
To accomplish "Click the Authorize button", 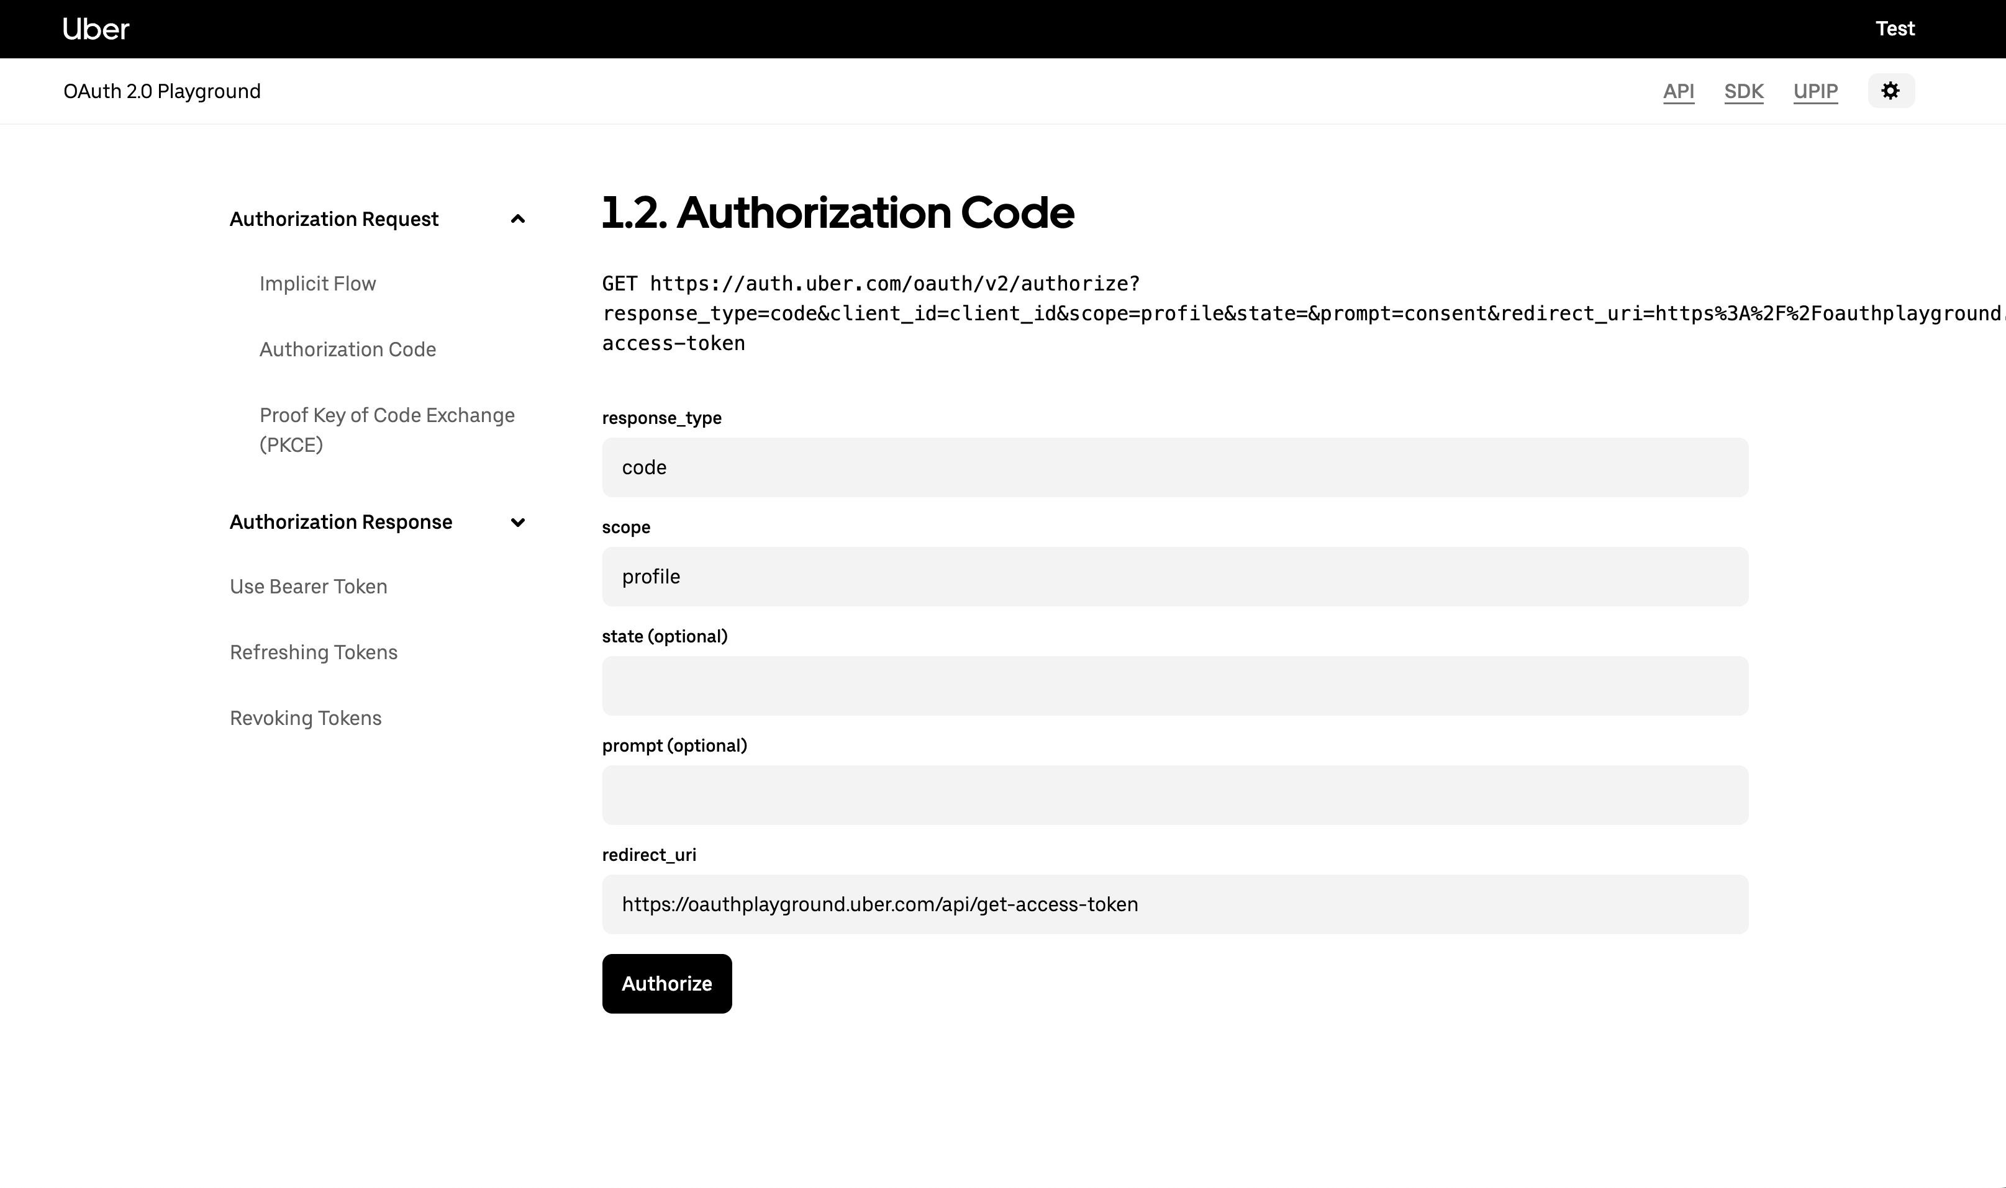I will pyautogui.click(x=667, y=983).
